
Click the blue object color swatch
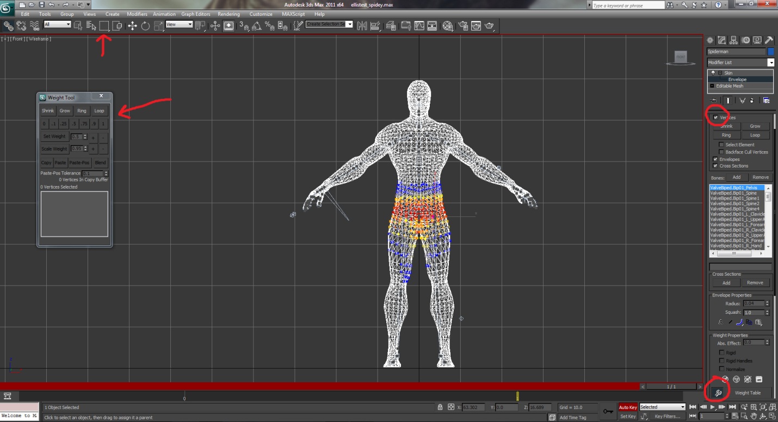(x=770, y=52)
